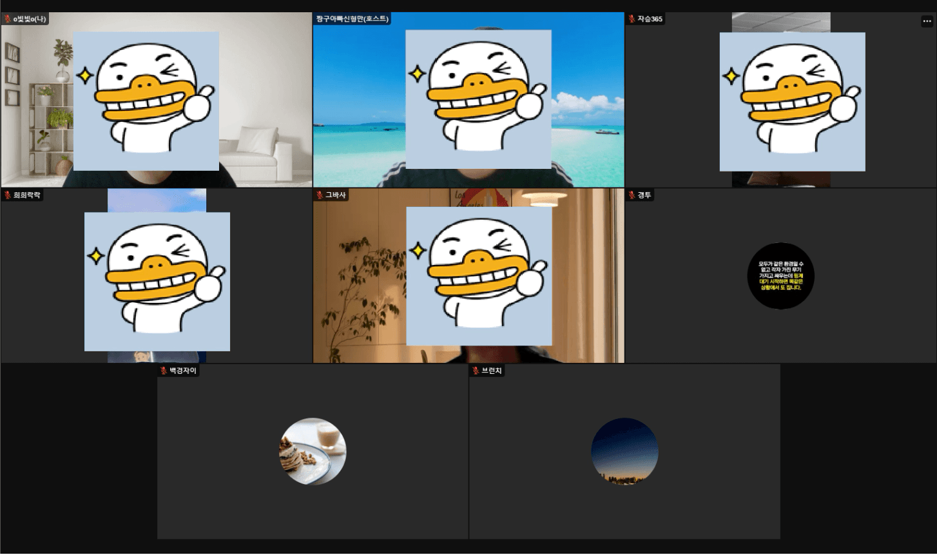Select 브런치's night sky profile picture

point(624,451)
